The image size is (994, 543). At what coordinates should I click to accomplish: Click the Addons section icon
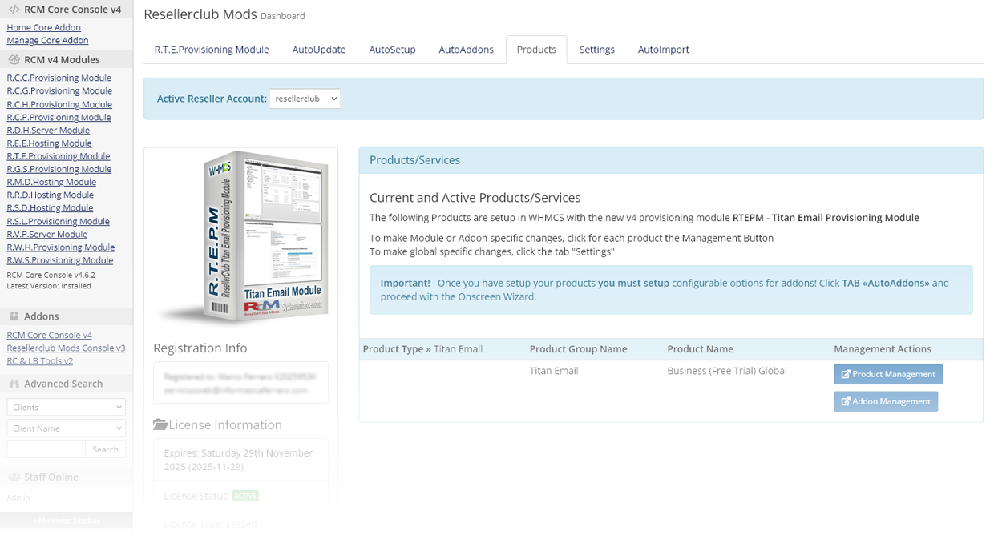14,316
